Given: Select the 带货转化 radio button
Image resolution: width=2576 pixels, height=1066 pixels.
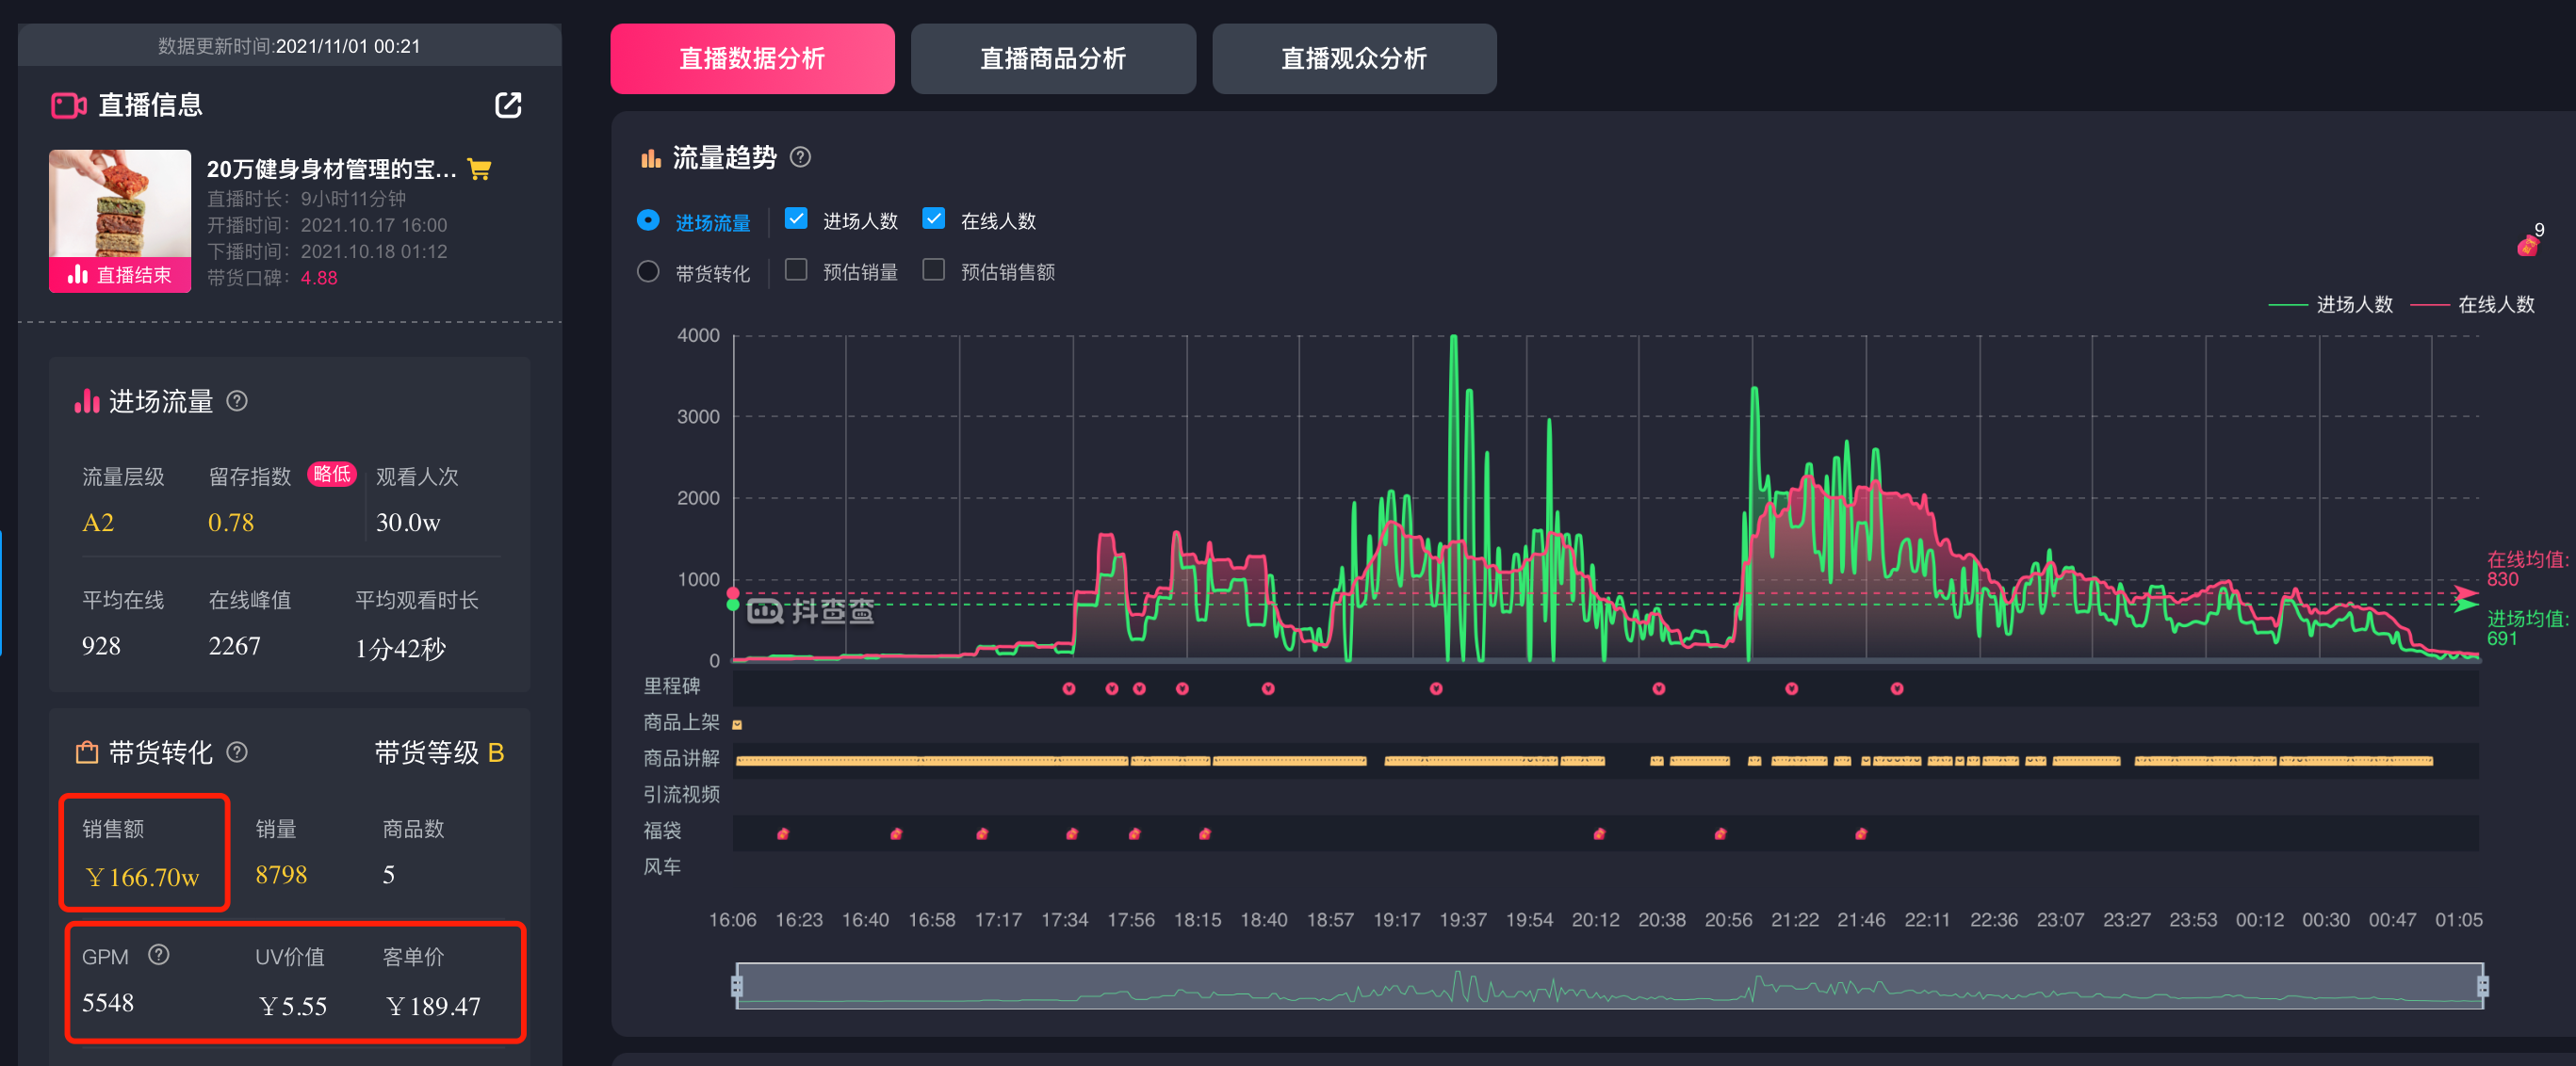Looking at the screenshot, I should point(648,271).
